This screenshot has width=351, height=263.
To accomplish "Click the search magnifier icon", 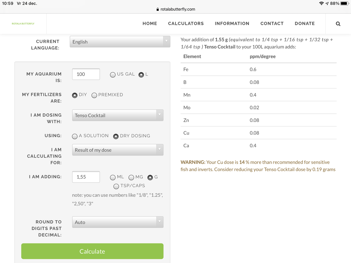I will 338,24.
